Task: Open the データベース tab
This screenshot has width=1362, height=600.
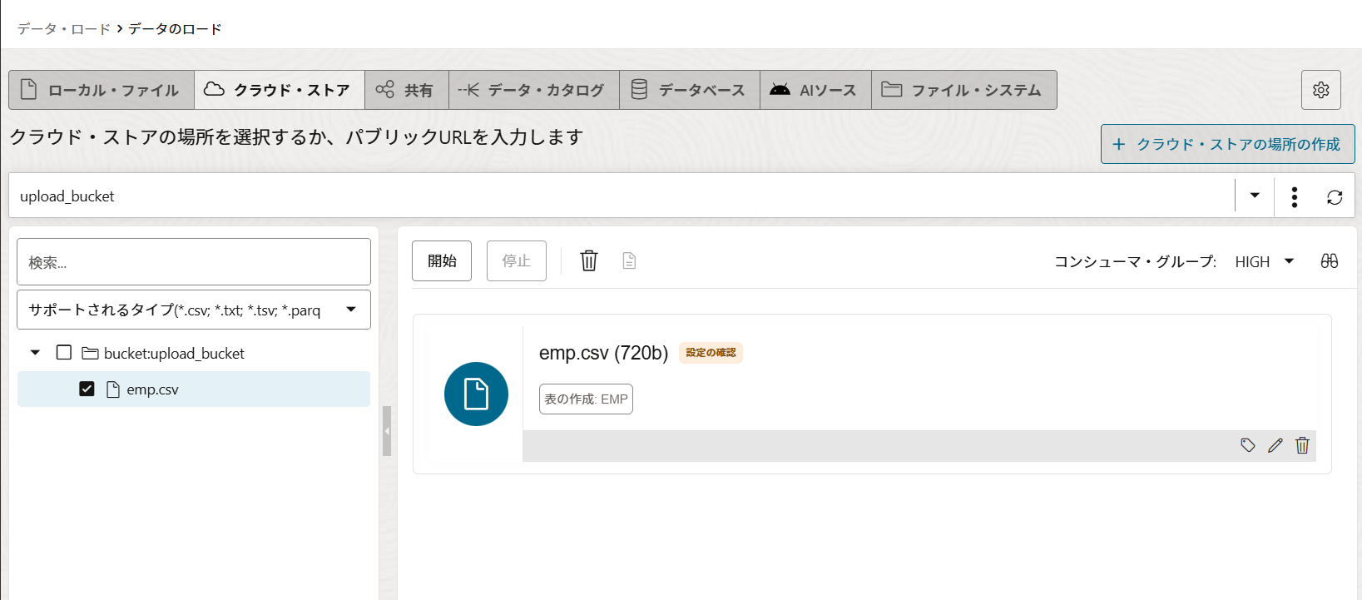Action: coord(690,90)
